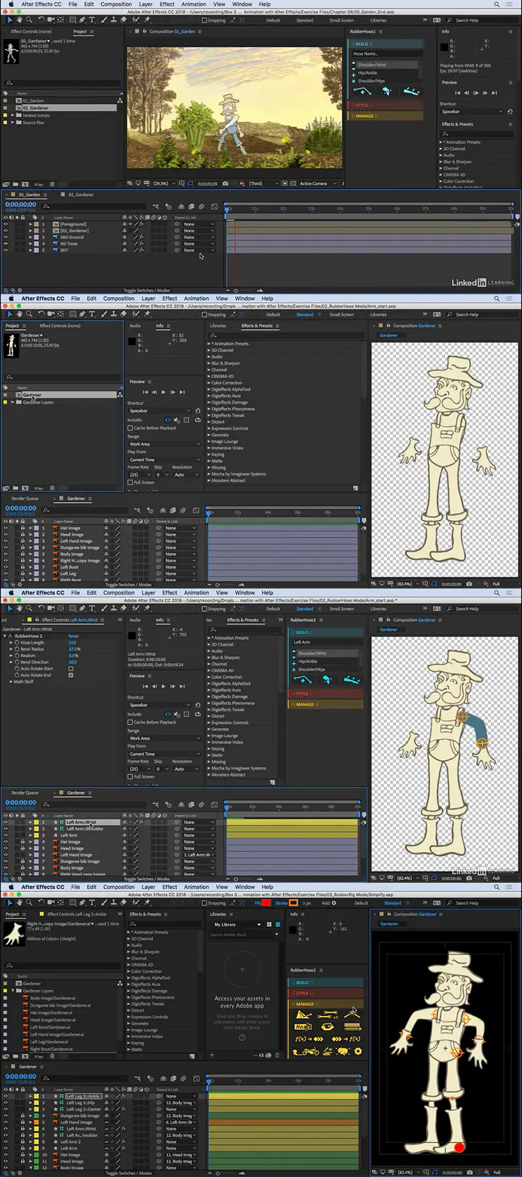This screenshot has width=522, height=1177.
Task: Enable Auto Rotate Start checkbox
Action: pos(70,669)
